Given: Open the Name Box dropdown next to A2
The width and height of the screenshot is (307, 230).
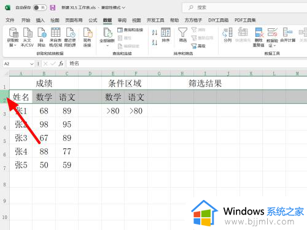Looking at the screenshot, I should tap(32, 64).
